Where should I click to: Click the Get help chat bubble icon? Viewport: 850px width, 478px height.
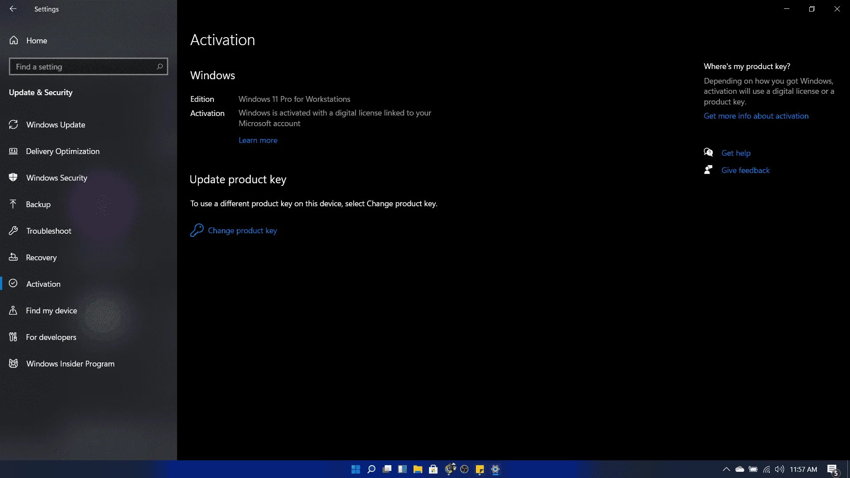pyautogui.click(x=708, y=153)
